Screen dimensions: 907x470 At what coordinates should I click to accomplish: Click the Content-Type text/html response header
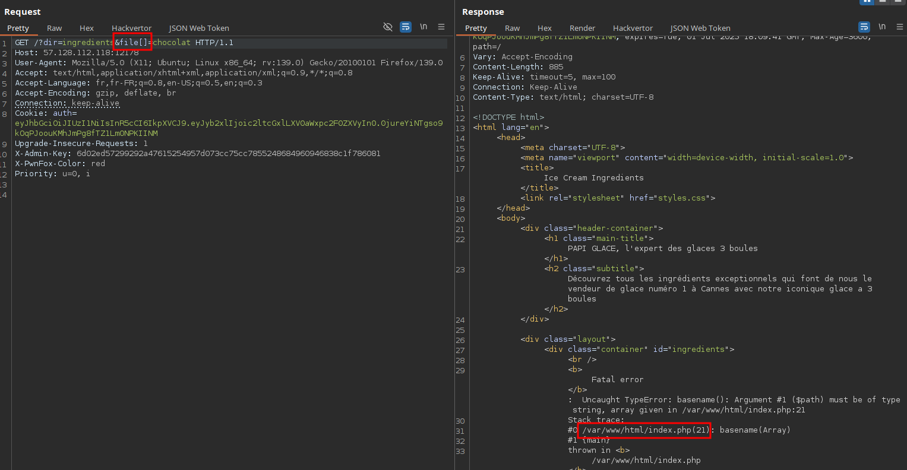563,97
